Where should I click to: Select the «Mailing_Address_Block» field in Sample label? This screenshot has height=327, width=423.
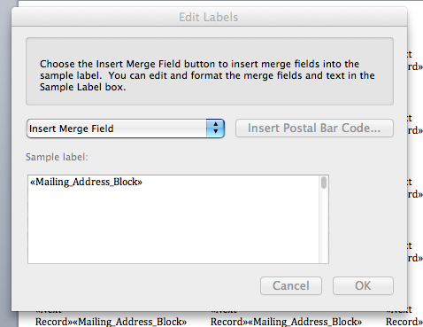click(86, 182)
